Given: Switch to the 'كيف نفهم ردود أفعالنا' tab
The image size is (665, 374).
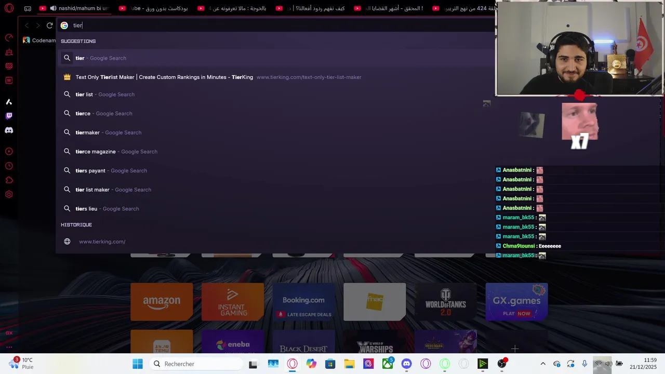Looking at the screenshot, I should pyautogui.click(x=311, y=8).
